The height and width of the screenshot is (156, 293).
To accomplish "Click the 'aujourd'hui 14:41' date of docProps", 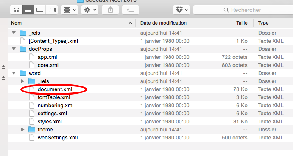I will 161,49.
